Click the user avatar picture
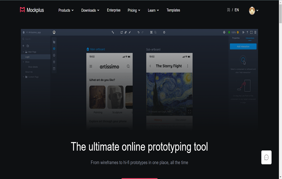 point(252,10)
